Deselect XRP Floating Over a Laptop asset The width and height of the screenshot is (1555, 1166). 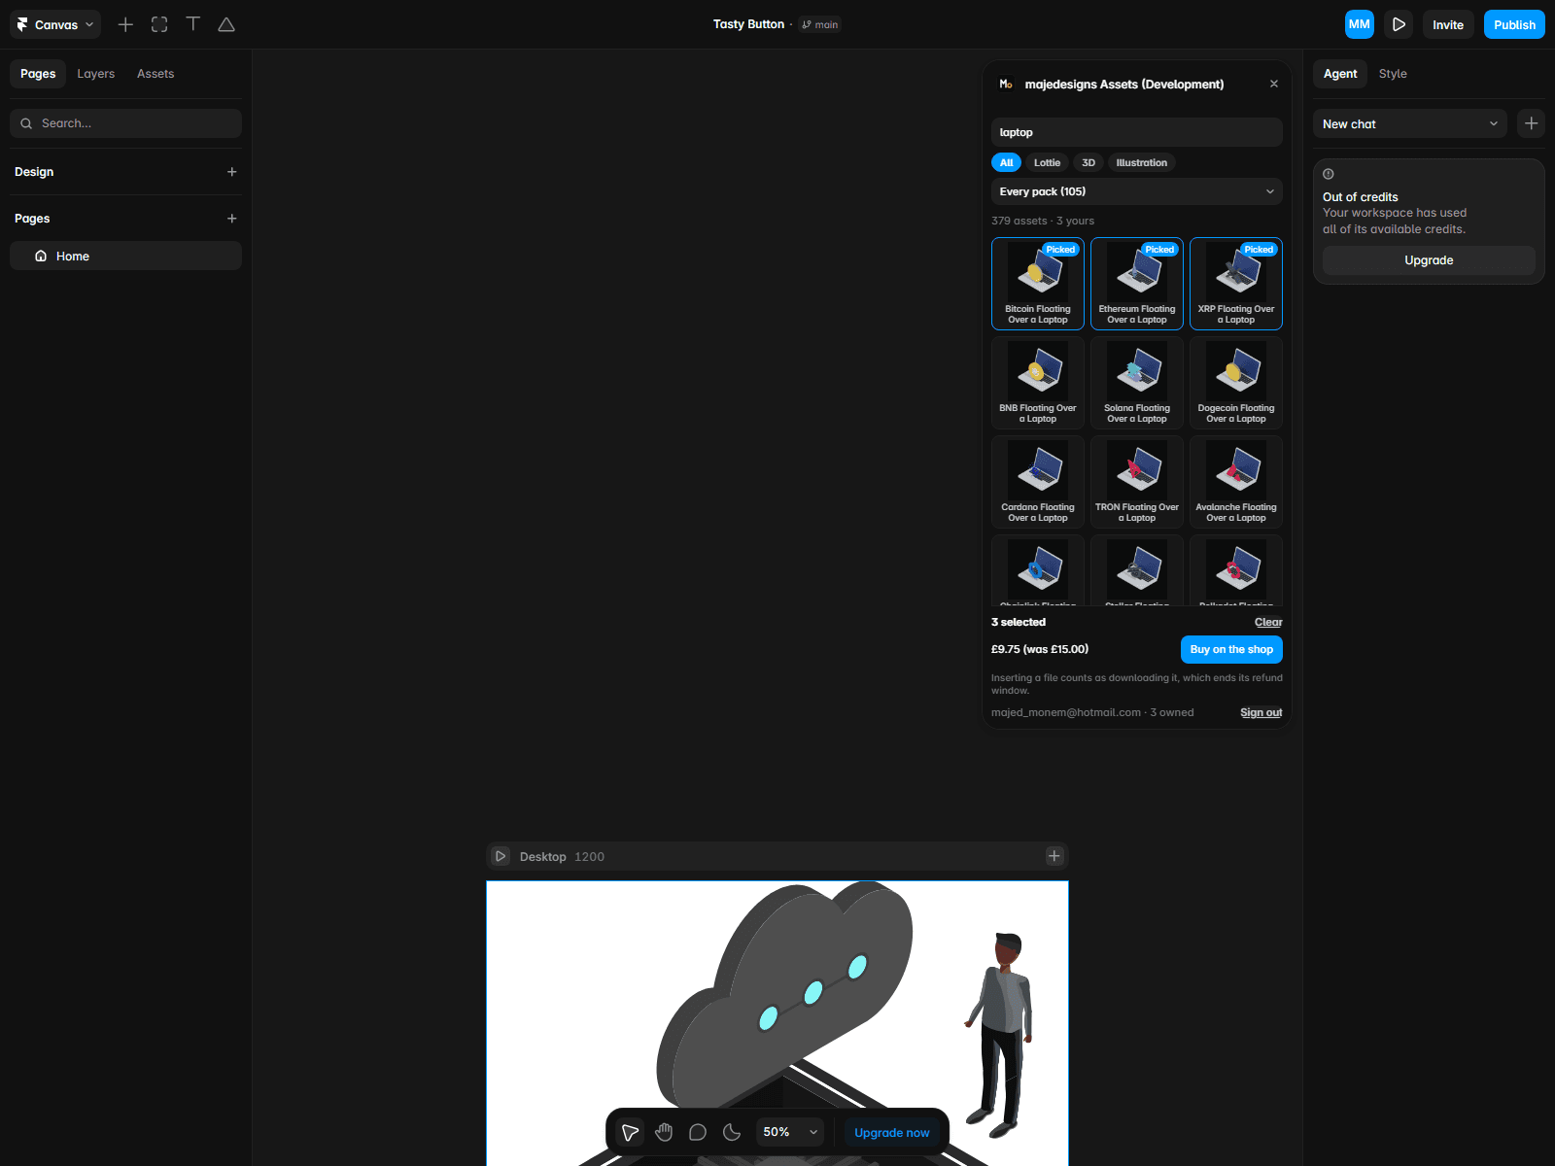[1236, 284]
